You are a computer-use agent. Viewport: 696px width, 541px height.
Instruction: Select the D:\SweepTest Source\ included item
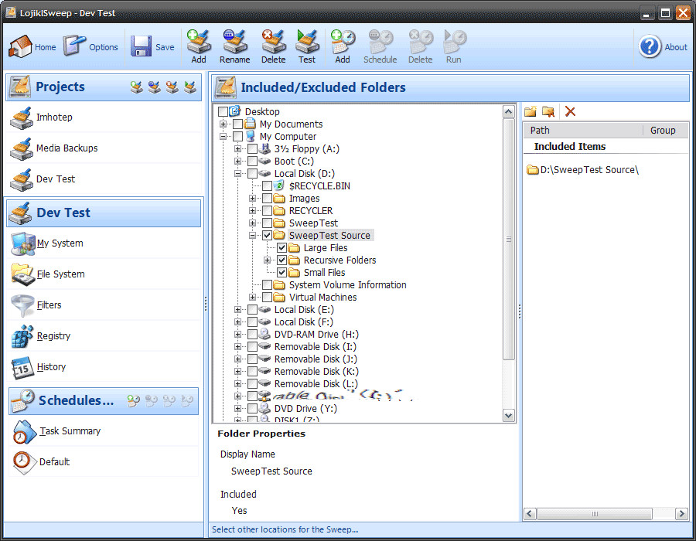pyautogui.click(x=583, y=170)
